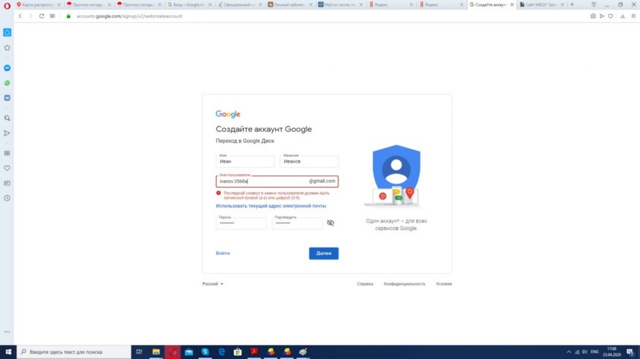Open My Flow arrow icon in sidebar
The width and height of the screenshot is (640, 359).
[7, 134]
